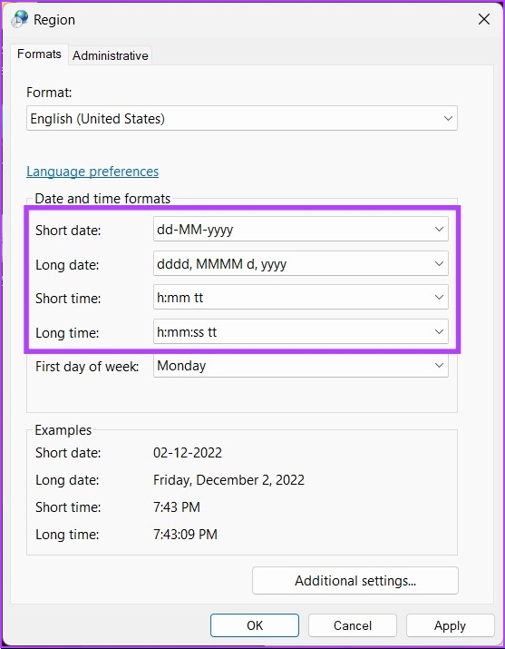505x649 pixels.
Task: Select the example text 02-12-2022
Action: (188, 452)
